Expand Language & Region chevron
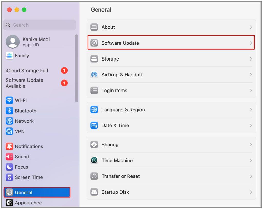 pyautogui.click(x=251, y=110)
